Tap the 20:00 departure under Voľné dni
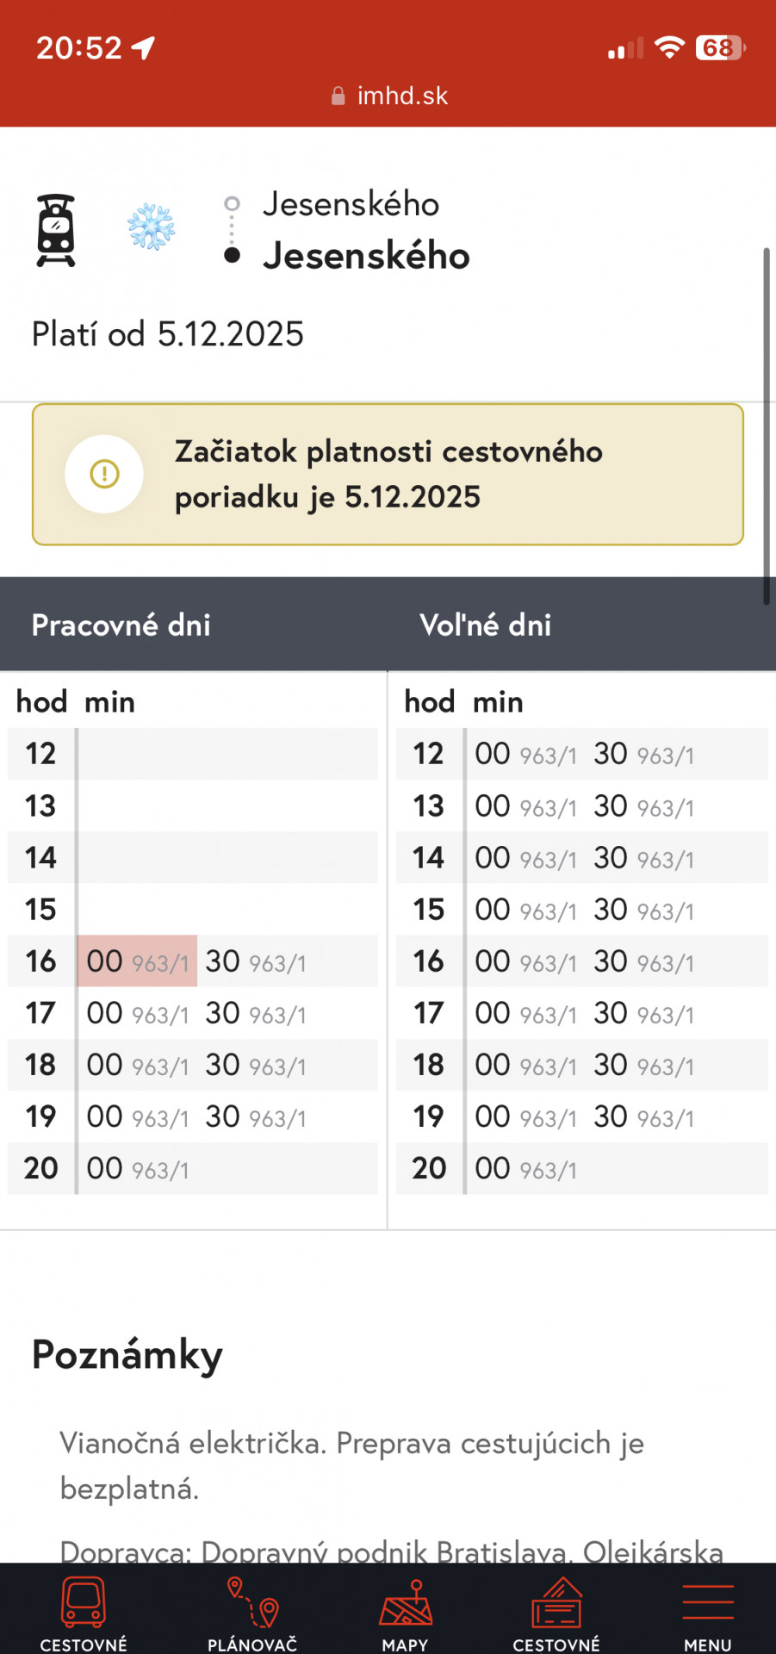The image size is (776, 1654). click(525, 1169)
